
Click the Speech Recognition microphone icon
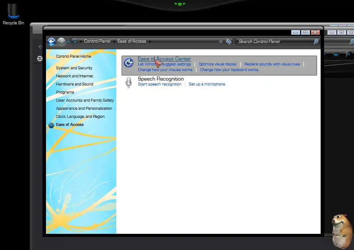tap(129, 82)
